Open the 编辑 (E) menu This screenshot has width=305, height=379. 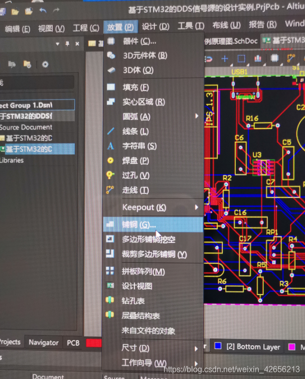pos(18,29)
